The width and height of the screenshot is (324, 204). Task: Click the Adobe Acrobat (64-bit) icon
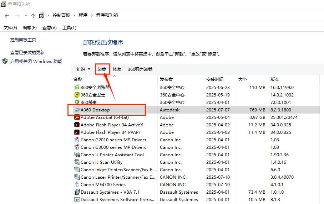point(77,117)
